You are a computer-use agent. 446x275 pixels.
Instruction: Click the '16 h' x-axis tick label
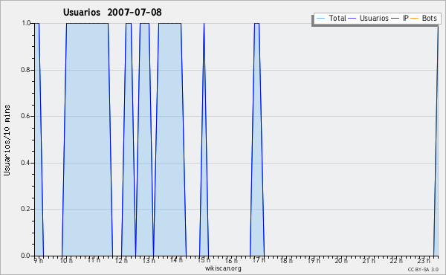point(231,260)
